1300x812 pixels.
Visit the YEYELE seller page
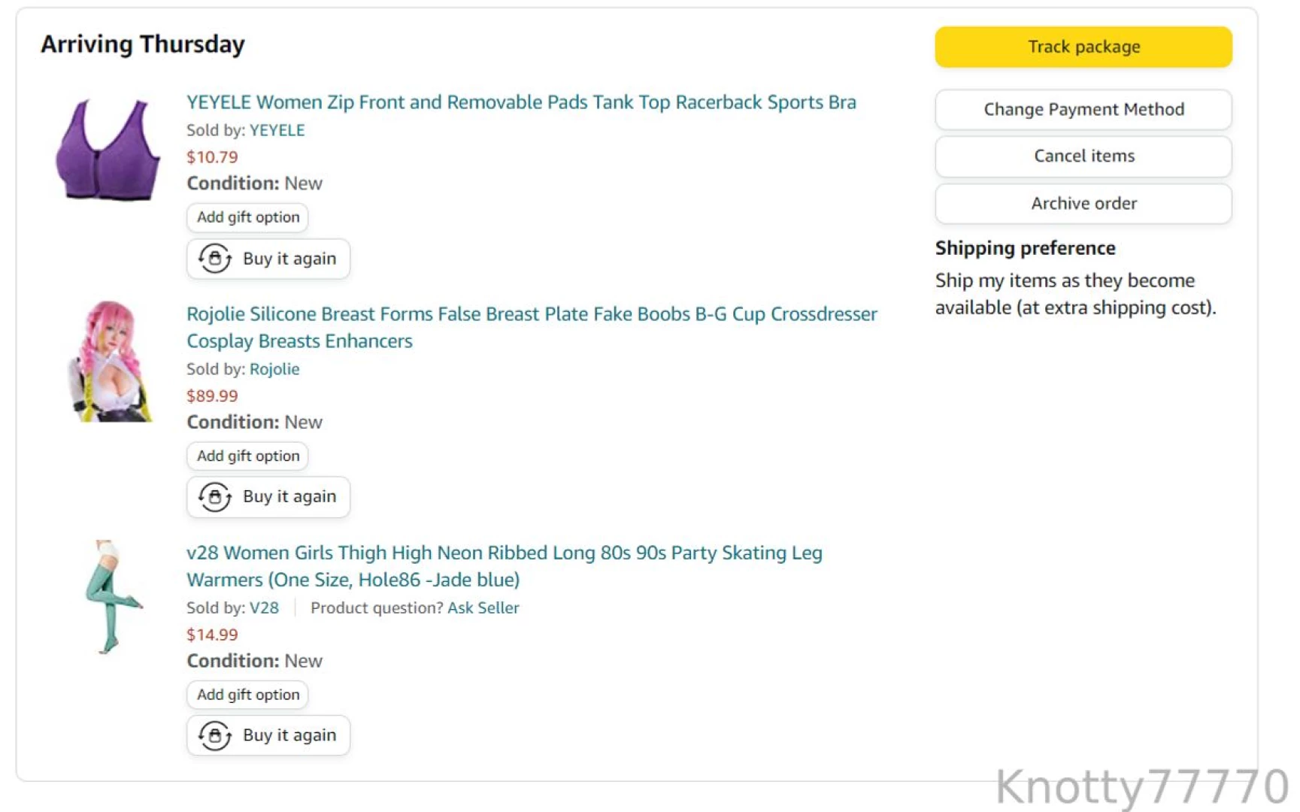tap(277, 130)
